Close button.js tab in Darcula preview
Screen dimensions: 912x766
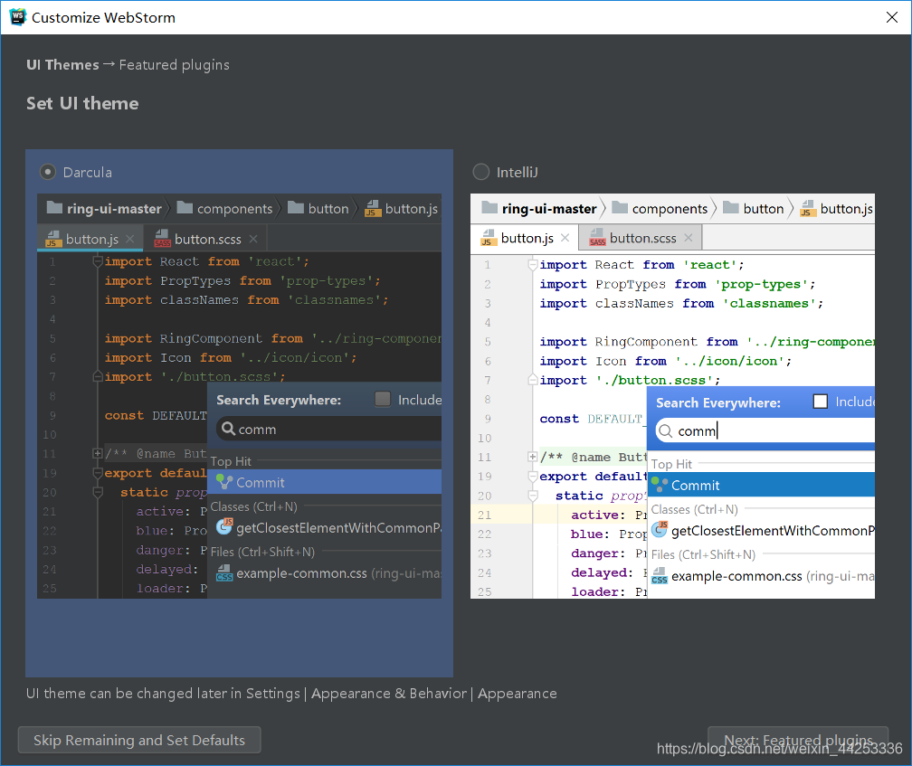tap(129, 239)
